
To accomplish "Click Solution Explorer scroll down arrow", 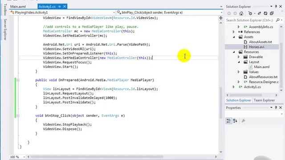I will coord(281,90).
